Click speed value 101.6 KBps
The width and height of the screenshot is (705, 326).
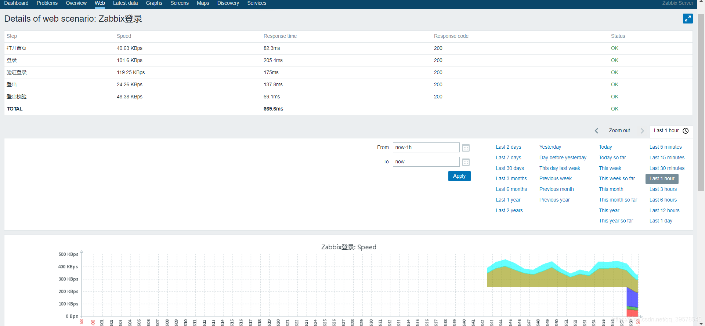pyautogui.click(x=130, y=61)
